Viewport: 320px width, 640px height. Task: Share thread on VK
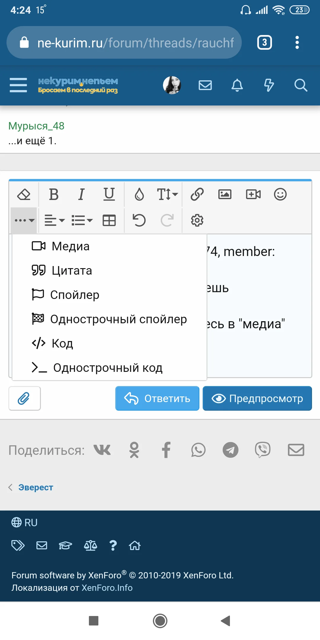pyautogui.click(x=102, y=450)
